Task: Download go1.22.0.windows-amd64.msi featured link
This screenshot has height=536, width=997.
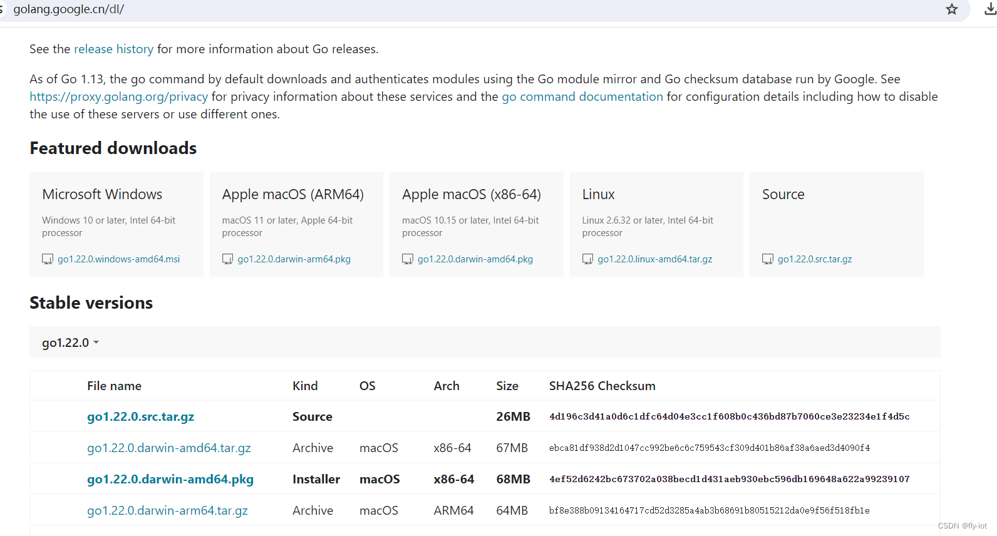Action: coord(118,259)
